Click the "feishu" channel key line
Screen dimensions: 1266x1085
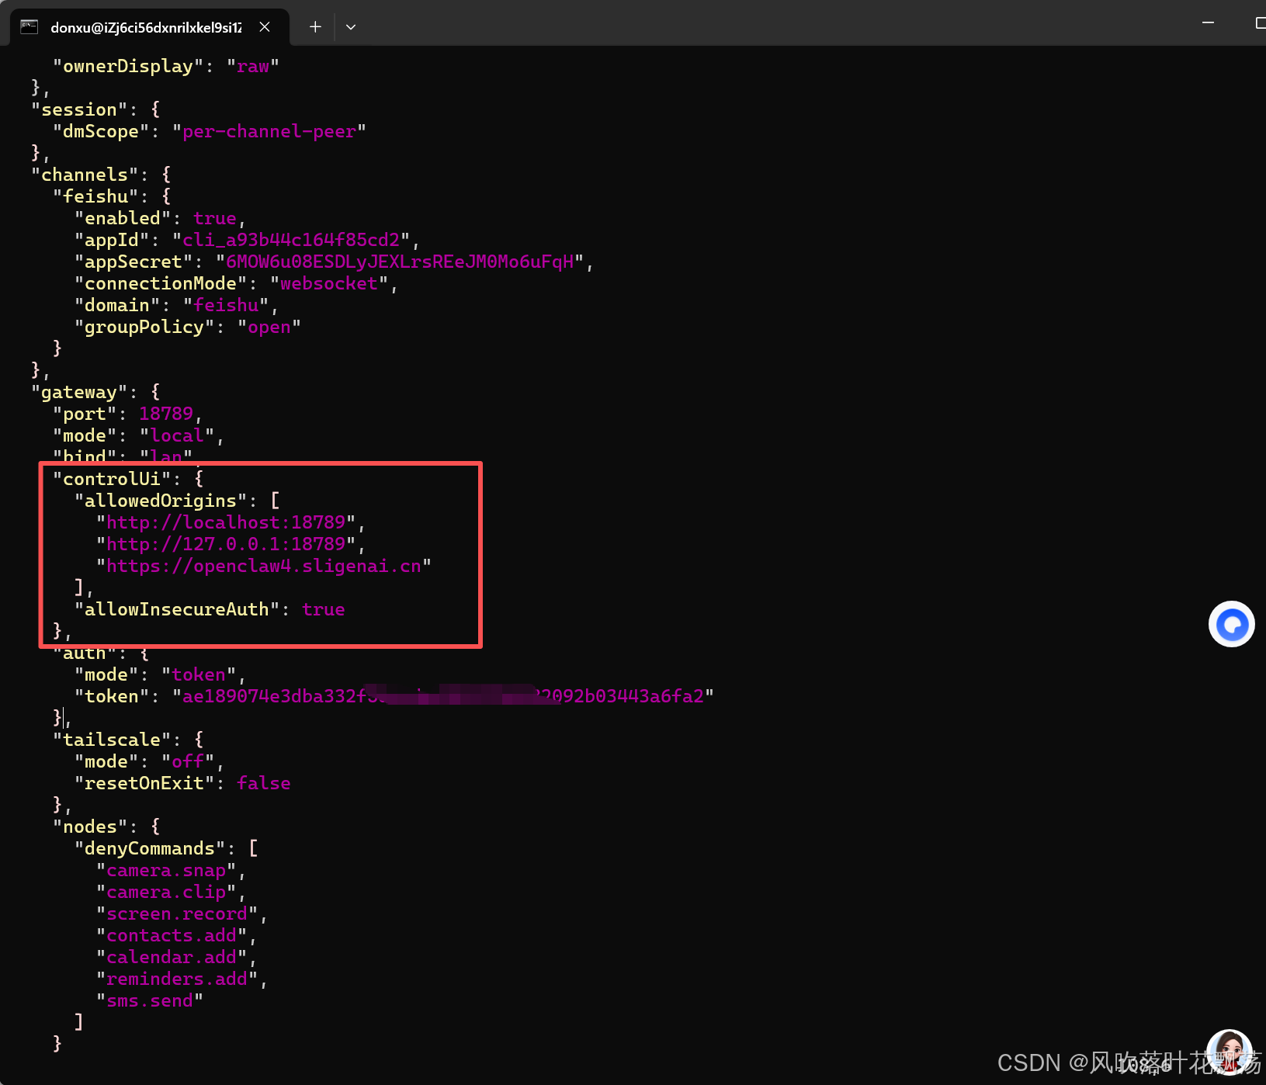[x=112, y=197]
